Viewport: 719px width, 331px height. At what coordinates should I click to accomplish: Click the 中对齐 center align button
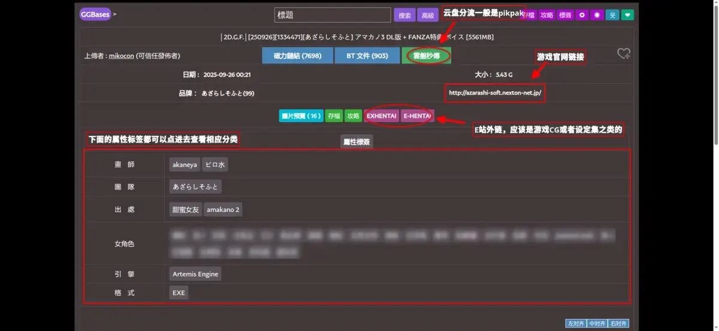[597, 324]
